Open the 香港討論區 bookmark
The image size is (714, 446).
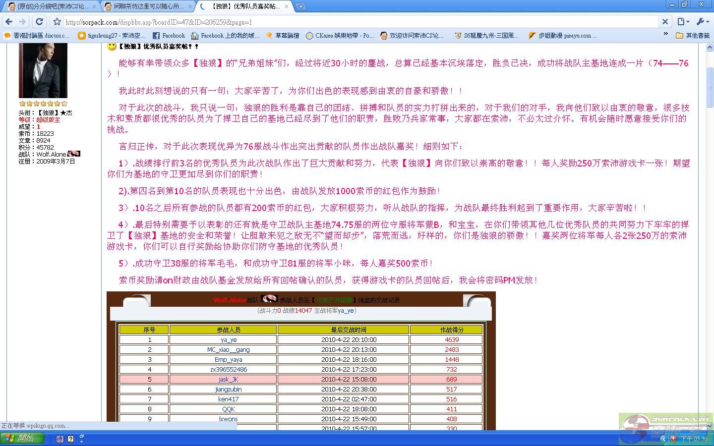coord(36,36)
